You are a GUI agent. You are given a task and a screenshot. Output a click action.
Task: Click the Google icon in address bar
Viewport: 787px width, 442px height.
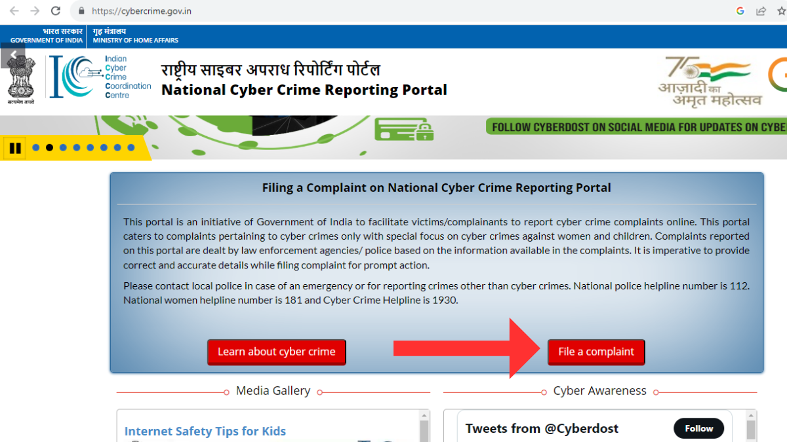coord(740,11)
